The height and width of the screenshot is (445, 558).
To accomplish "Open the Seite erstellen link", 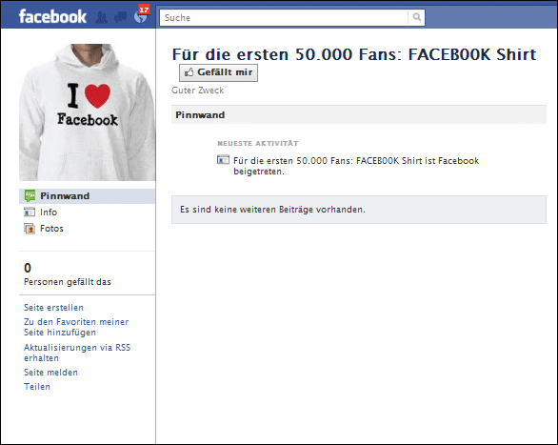I will 53,308.
